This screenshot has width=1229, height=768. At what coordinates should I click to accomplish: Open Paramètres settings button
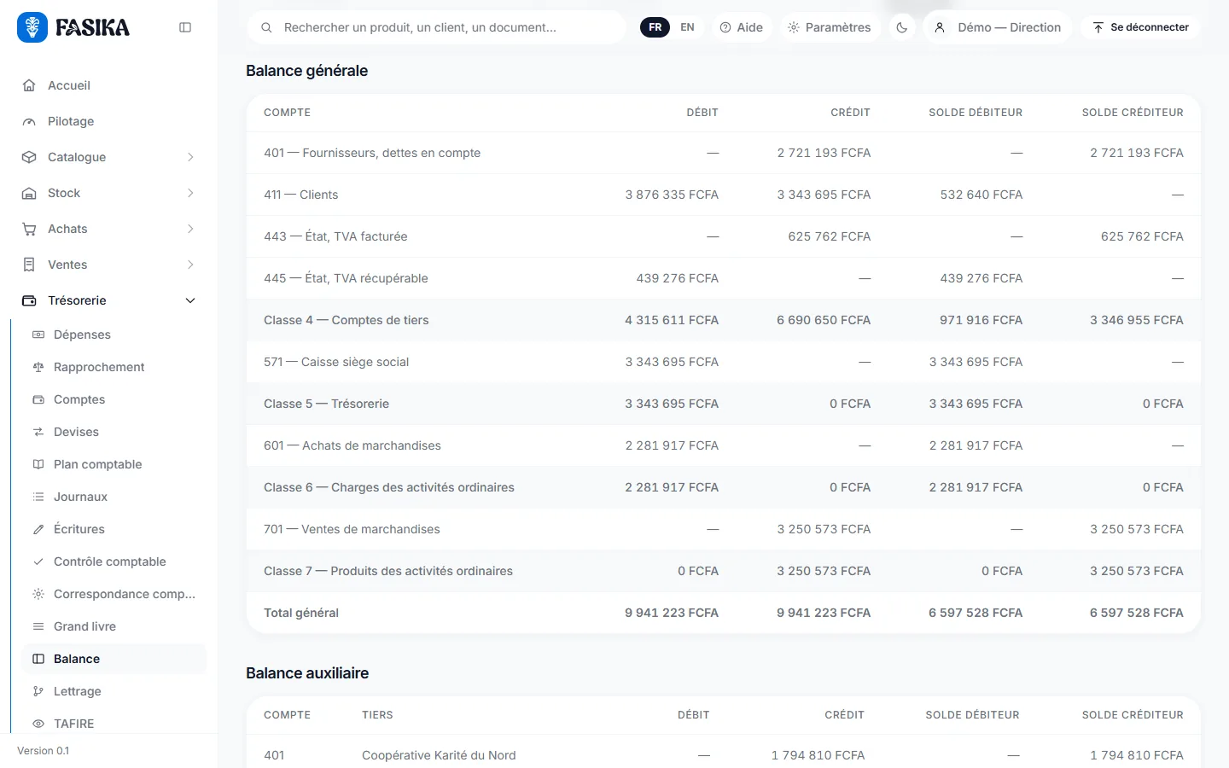(830, 27)
